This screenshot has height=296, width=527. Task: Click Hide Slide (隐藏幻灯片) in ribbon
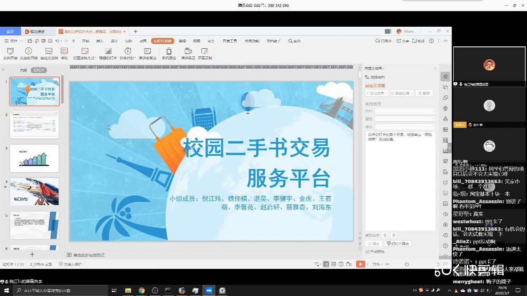tap(108, 53)
